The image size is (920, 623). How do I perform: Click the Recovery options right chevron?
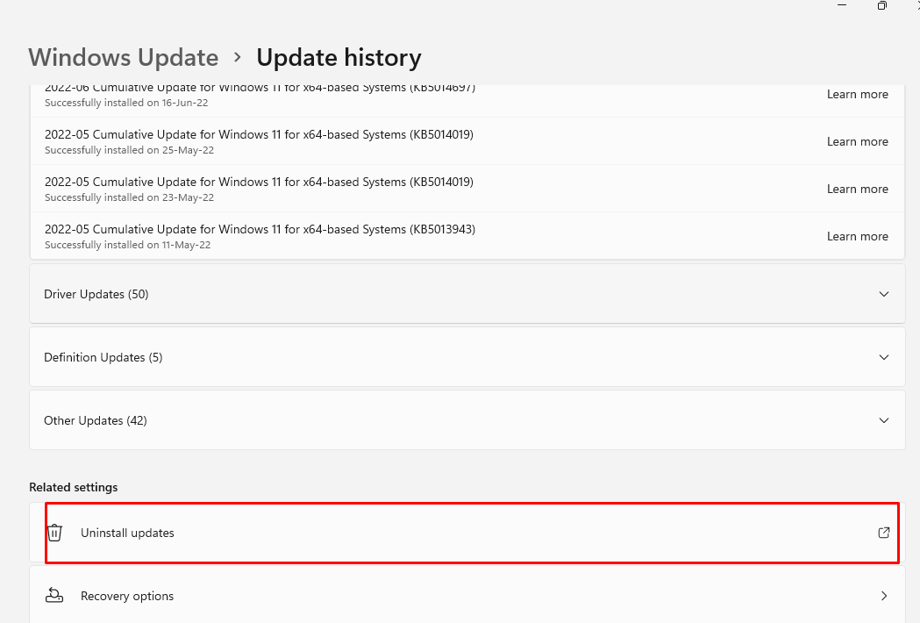(884, 596)
